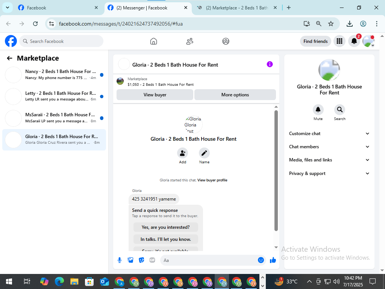This screenshot has width=385, height=289.
Task: Choose a GIF icon
Action: coord(152,260)
